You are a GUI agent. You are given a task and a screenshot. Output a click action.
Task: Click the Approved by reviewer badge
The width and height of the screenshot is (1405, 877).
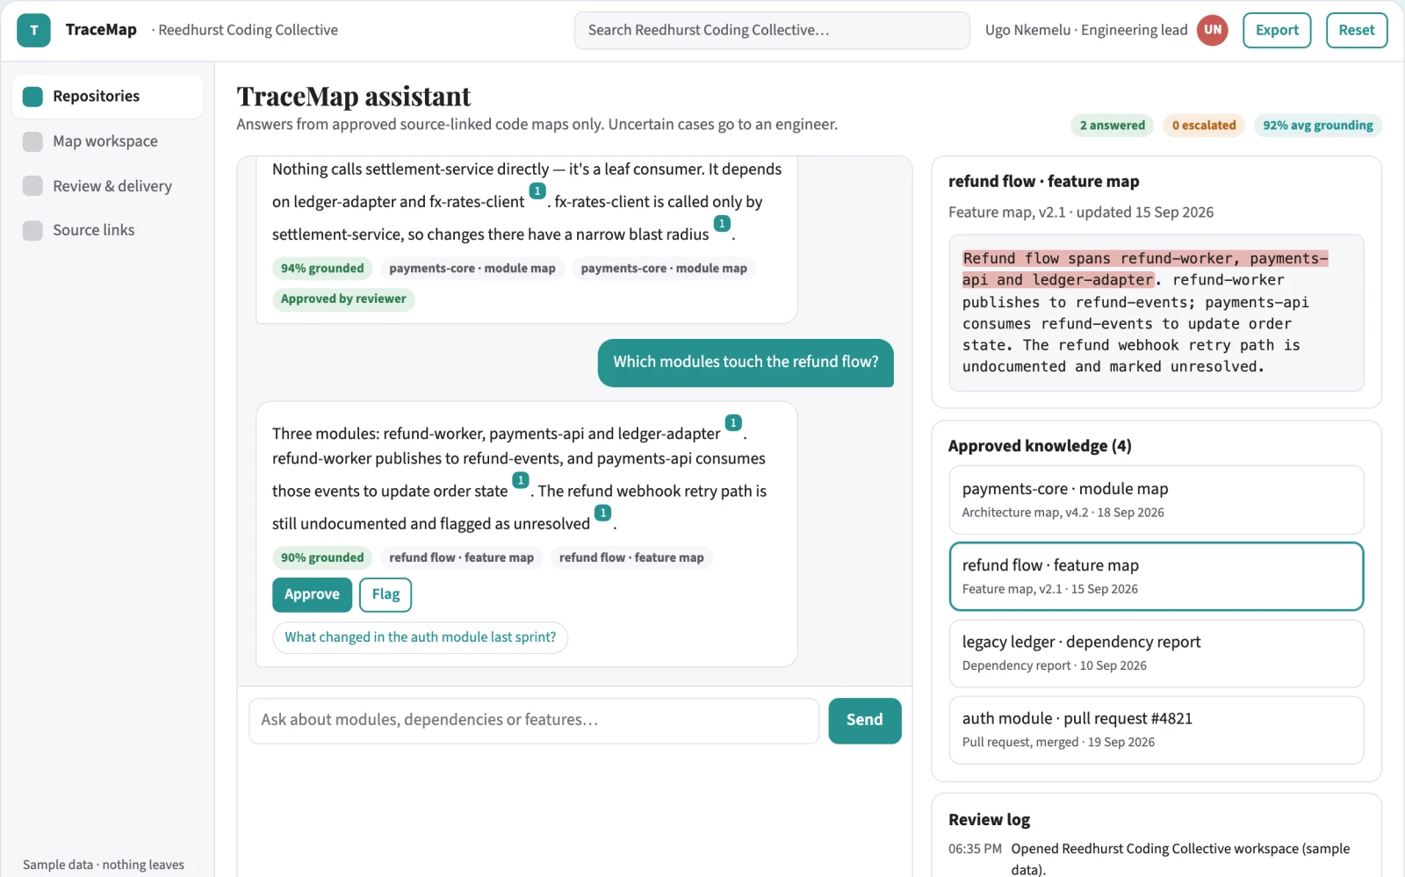(343, 299)
